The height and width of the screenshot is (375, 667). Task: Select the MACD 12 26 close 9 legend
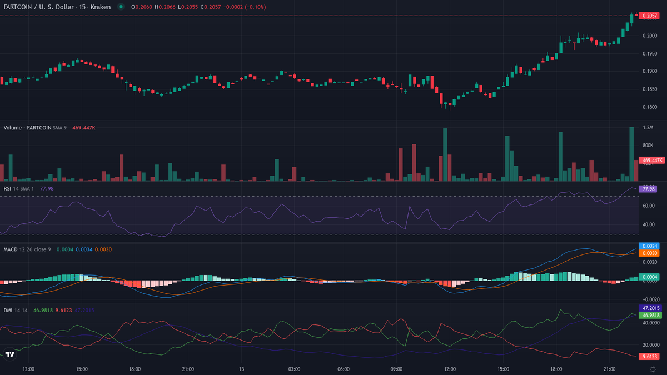coord(27,249)
